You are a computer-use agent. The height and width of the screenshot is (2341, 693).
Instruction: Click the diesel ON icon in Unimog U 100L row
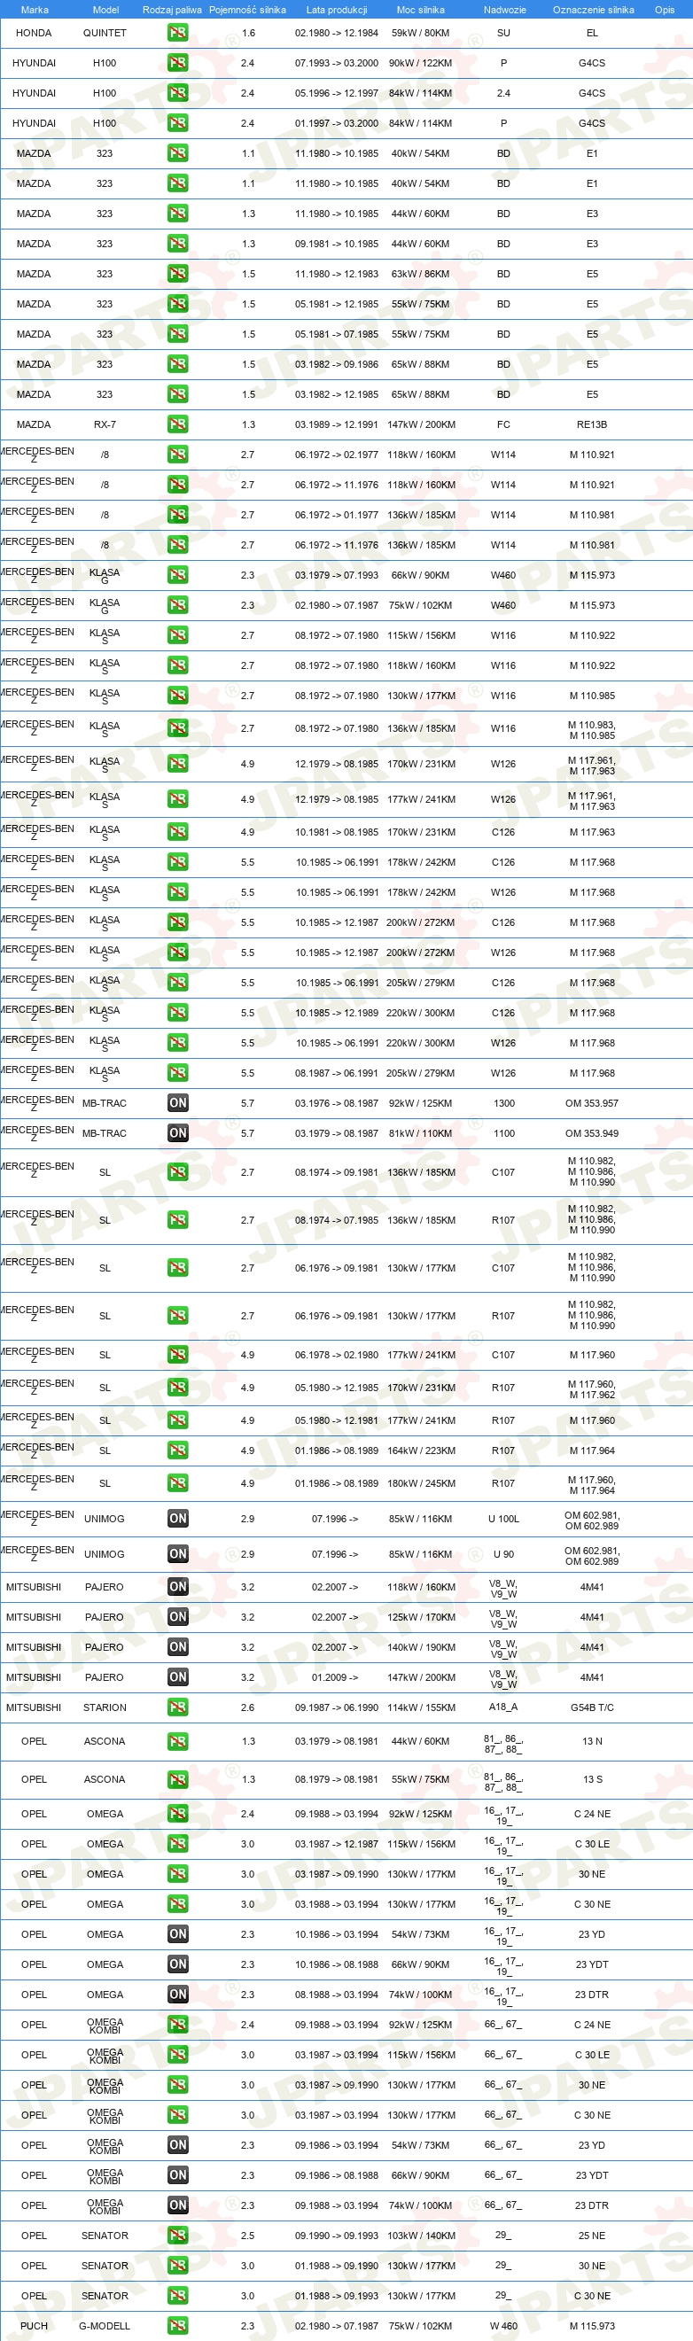[177, 1519]
